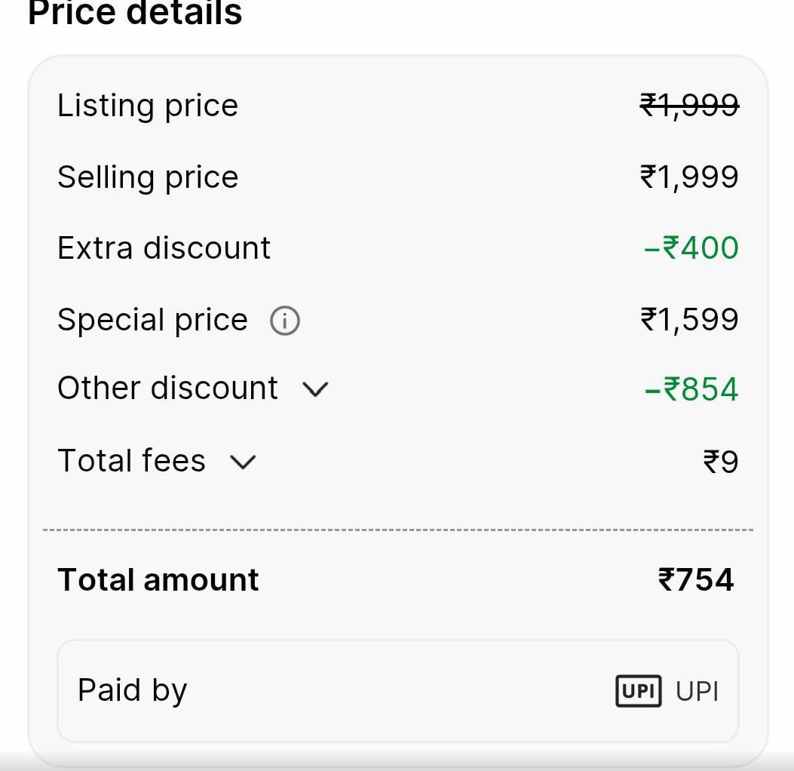Screen dimensions: 794x771
Task: Click the UPI payment logo icon
Action: pos(638,691)
